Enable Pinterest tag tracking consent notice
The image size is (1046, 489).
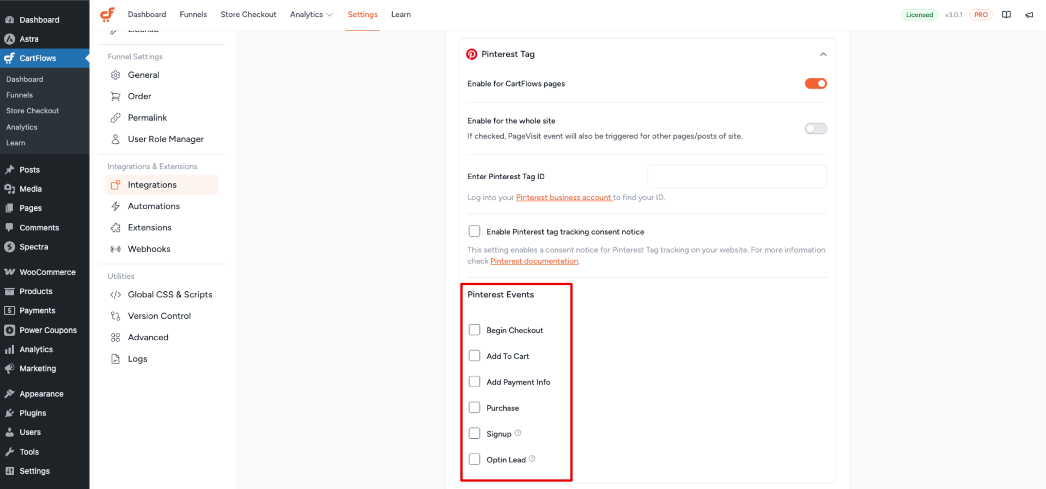[475, 231]
